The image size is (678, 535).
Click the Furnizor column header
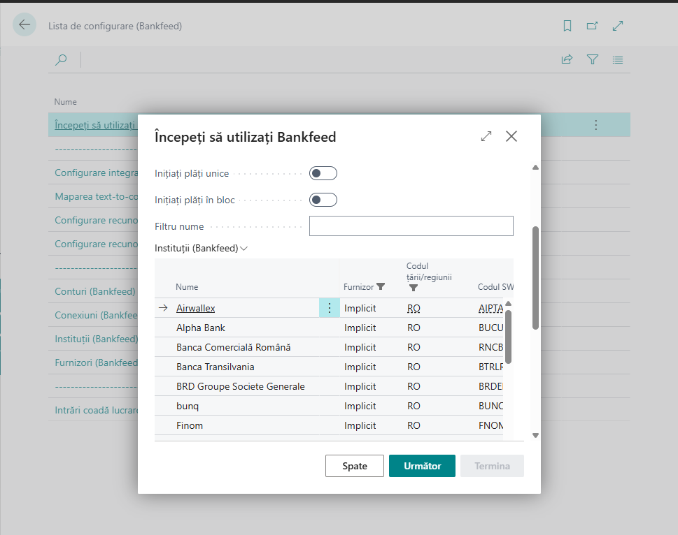pos(358,287)
